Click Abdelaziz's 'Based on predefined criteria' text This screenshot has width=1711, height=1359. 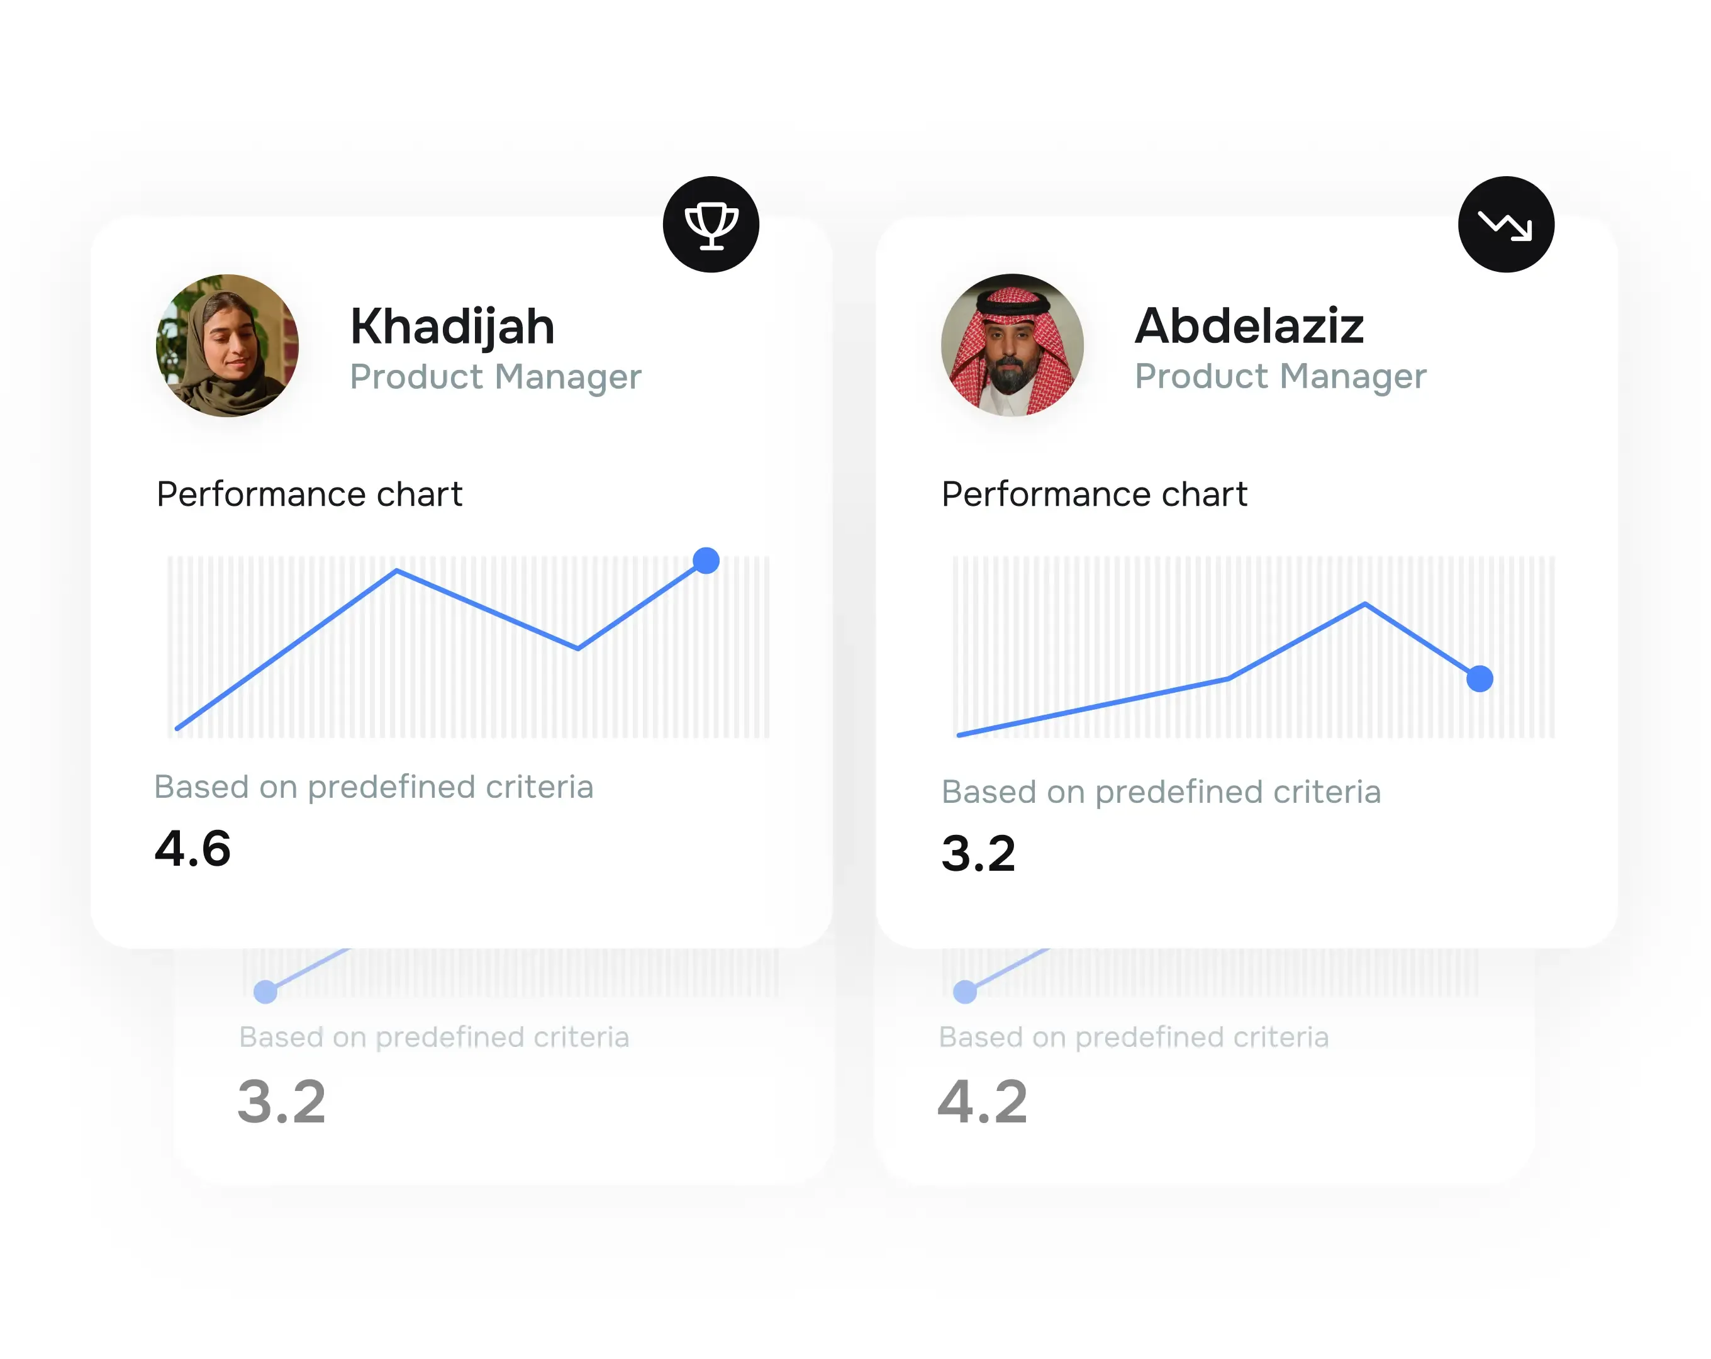[x=1160, y=791]
